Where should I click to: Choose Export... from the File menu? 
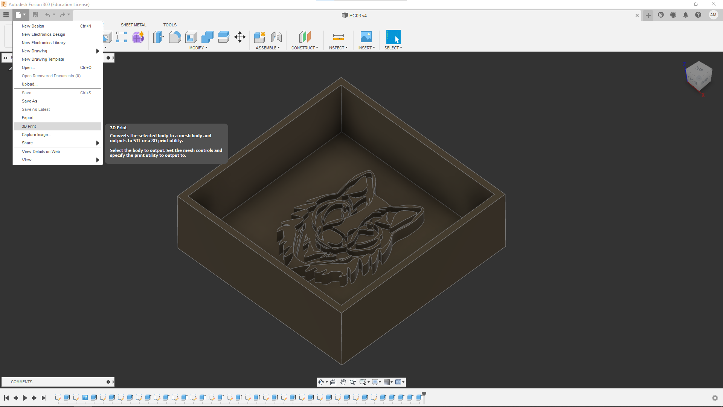29,118
